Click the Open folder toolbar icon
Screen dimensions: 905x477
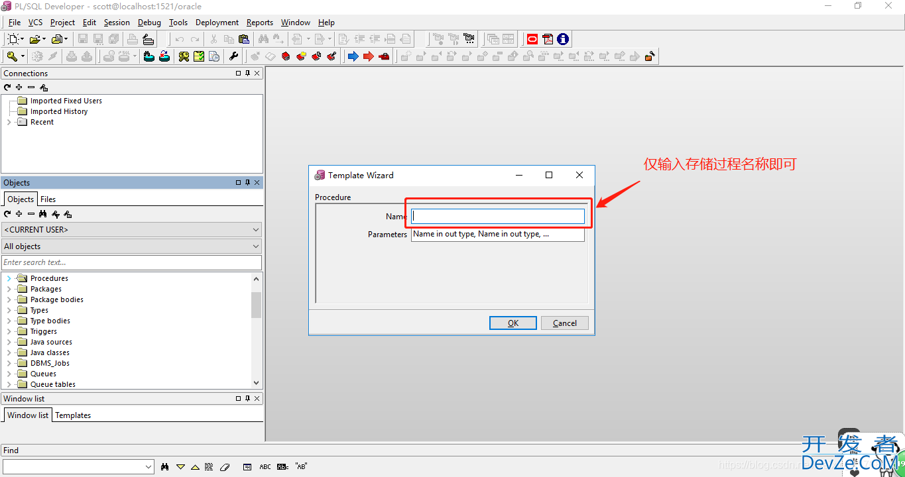[34, 39]
